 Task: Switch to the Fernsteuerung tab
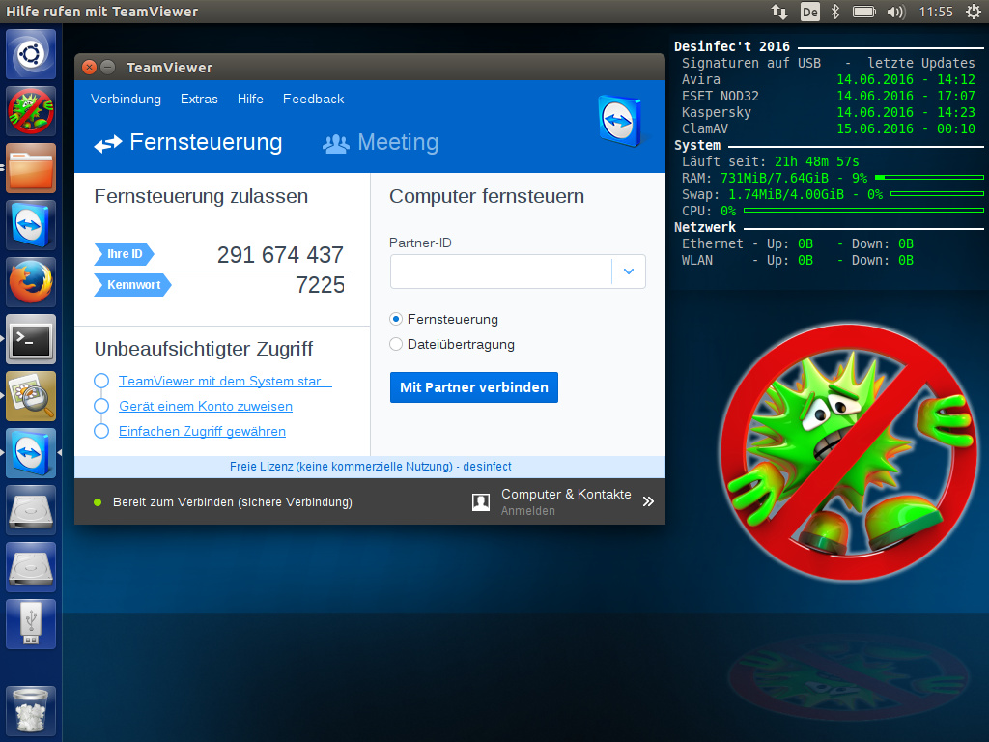(188, 143)
